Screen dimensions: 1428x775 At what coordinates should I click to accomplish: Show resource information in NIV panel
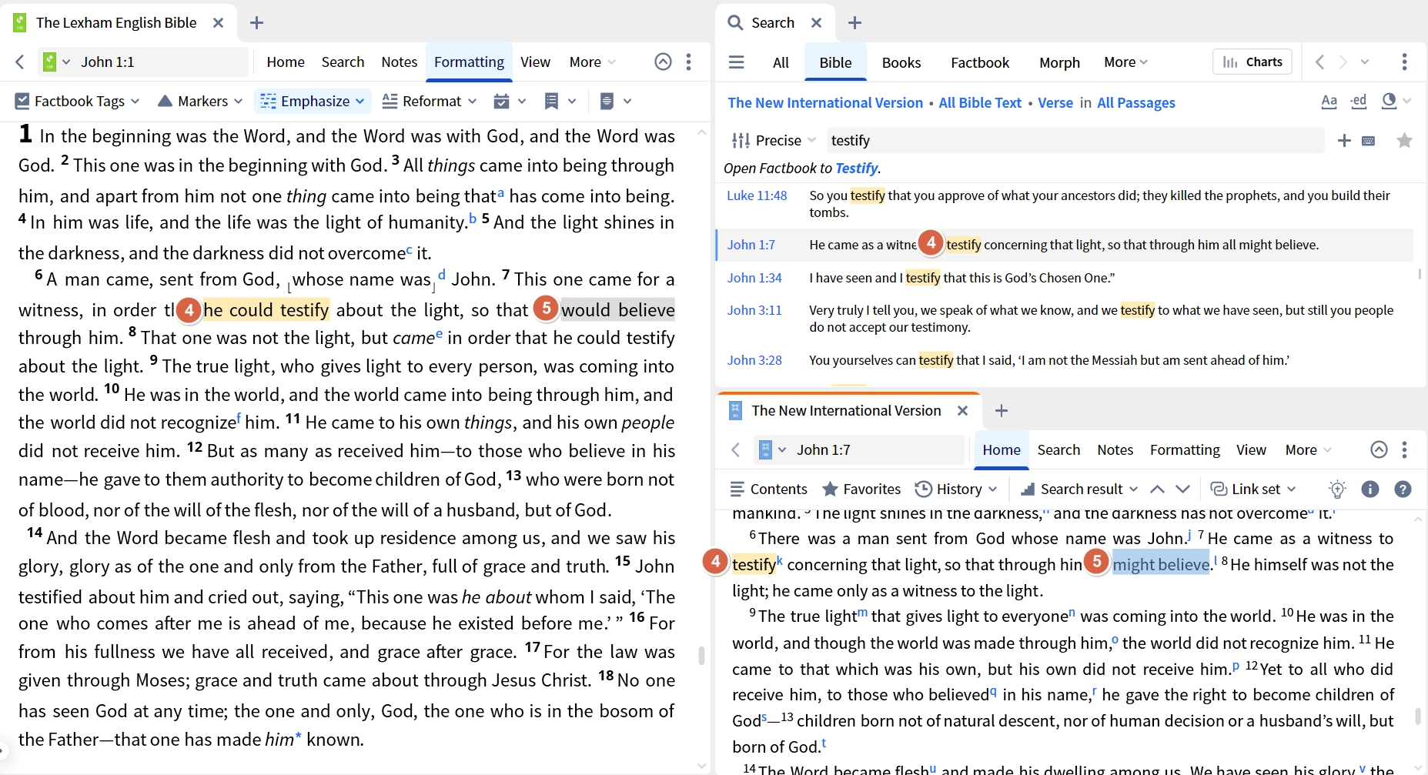tap(1369, 489)
